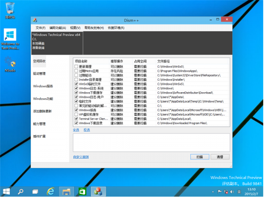Select path C:\Program Files\WindowsApps\ cell
The height and width of the screenshot is (197, 264).
click(177, 71)
